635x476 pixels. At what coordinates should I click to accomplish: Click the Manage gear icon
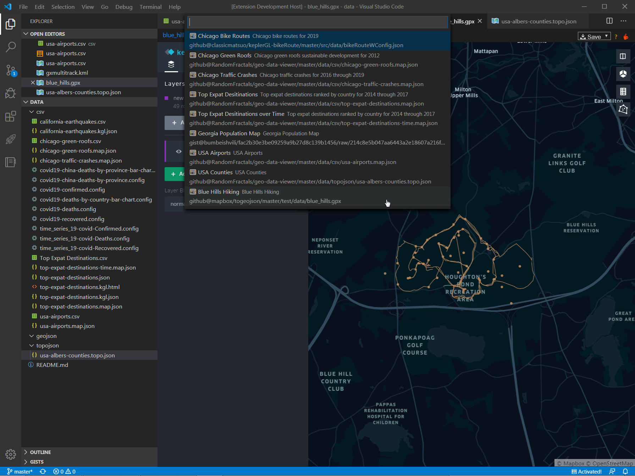tap(11, 454)
